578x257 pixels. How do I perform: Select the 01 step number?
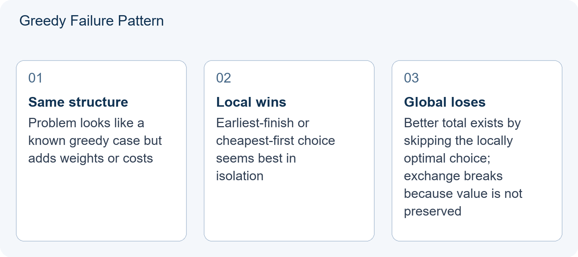(x=35, y=78)
